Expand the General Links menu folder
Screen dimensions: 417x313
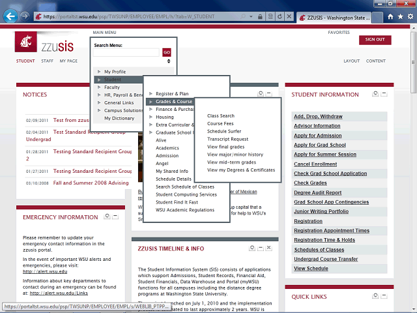pyautogui.click(x=99, y=102)
